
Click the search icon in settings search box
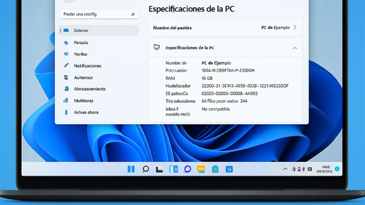[x=133, y=14]
